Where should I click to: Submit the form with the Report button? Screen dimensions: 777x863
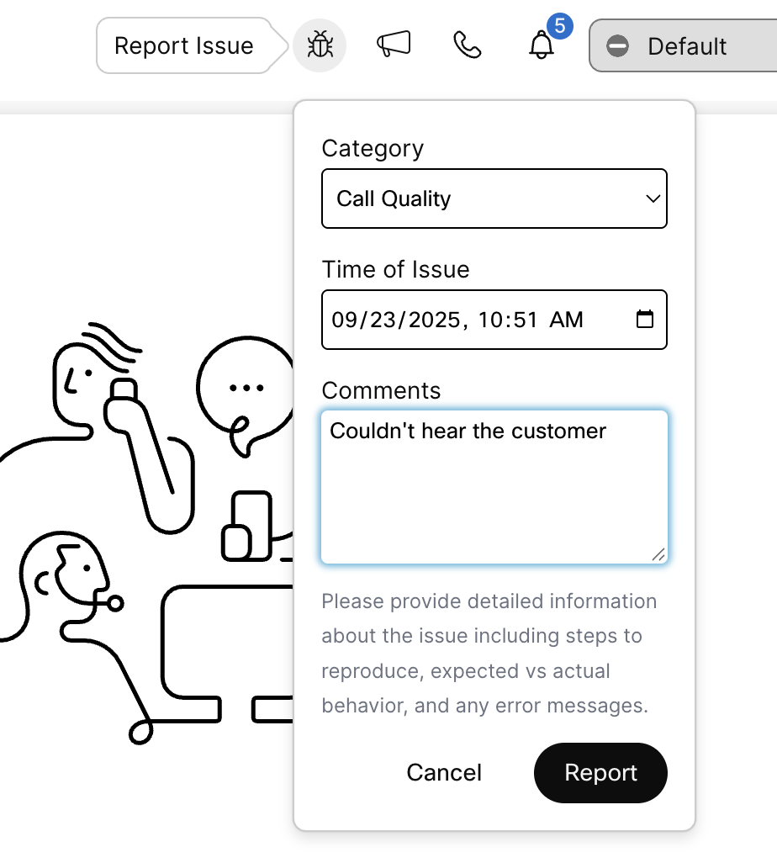pyautogui.click(x=600, y=773)
